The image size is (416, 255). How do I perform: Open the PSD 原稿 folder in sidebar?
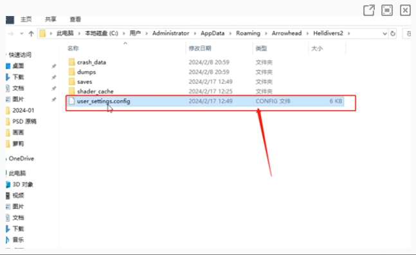pos(24,121)
